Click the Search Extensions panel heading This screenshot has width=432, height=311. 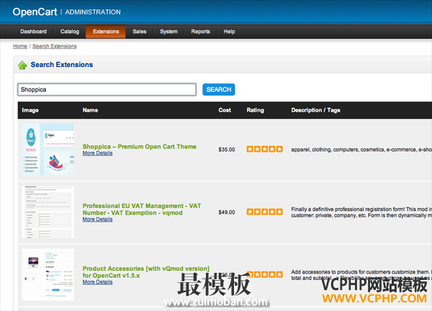62,65
